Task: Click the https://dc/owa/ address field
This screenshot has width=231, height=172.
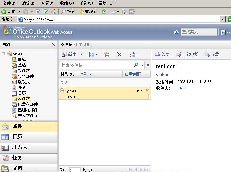Action: 121,19
